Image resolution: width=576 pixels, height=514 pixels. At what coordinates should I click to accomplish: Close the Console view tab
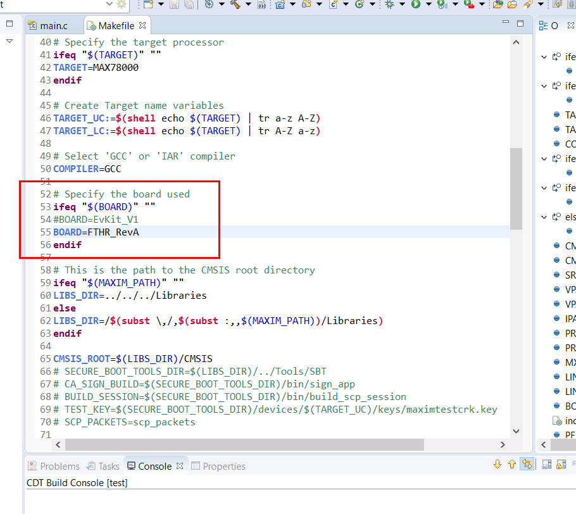tap(180, 466)
